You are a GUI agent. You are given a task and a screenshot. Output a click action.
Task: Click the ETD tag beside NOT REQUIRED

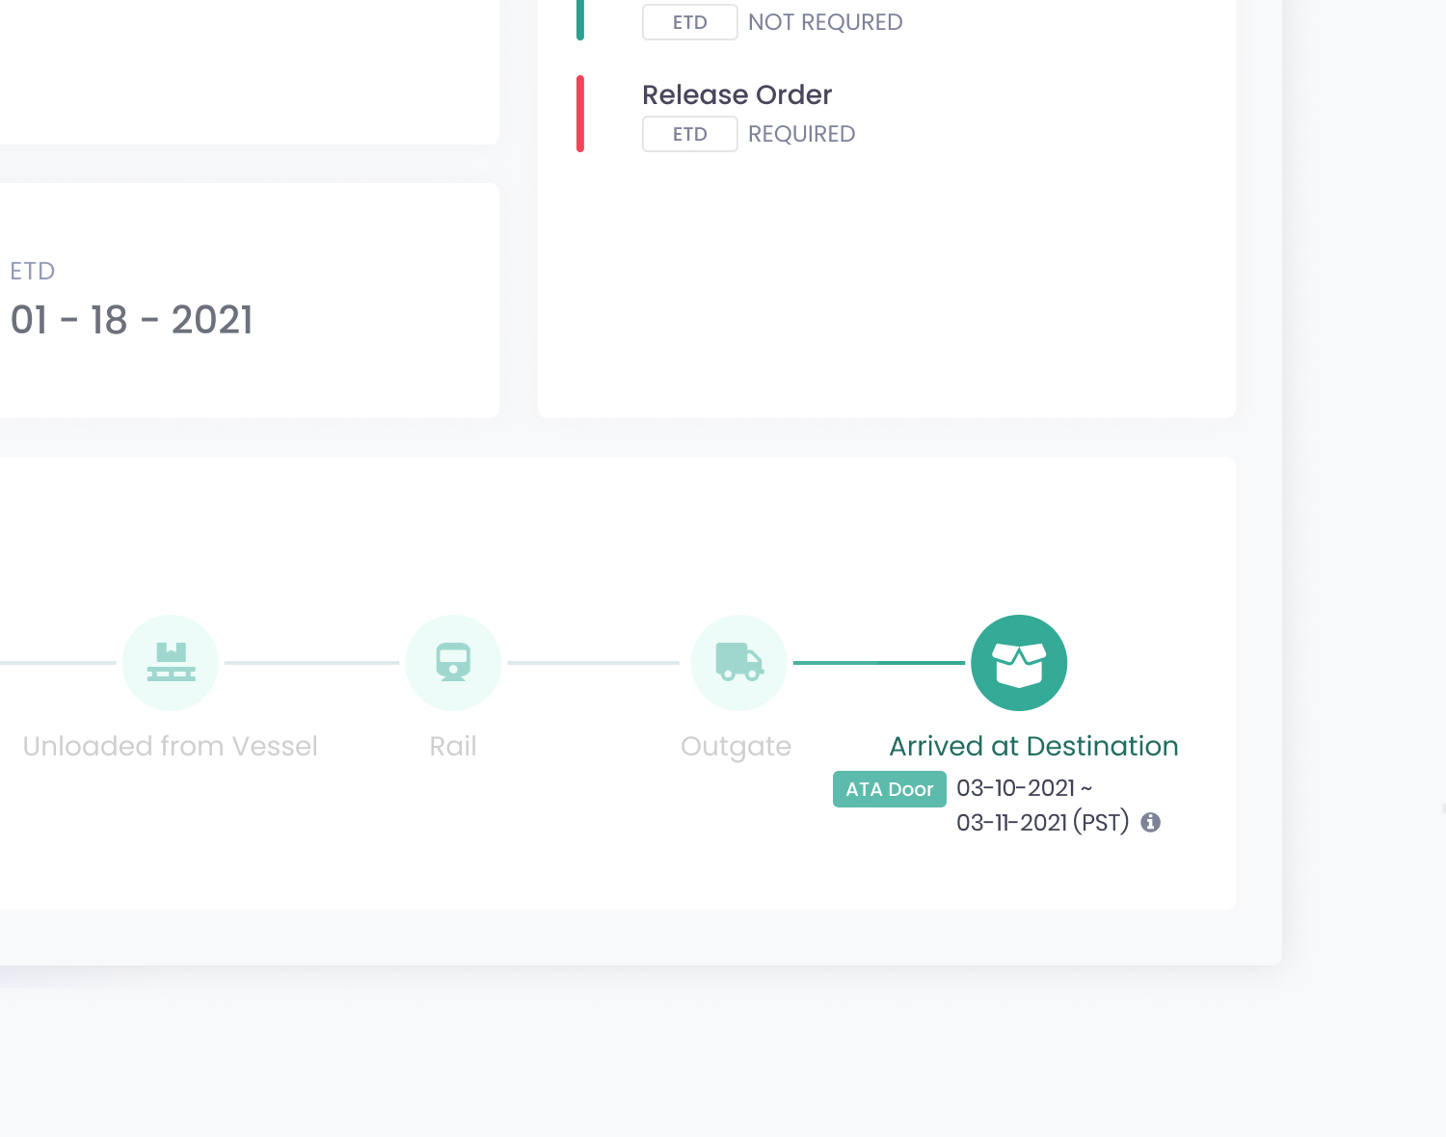690,22
